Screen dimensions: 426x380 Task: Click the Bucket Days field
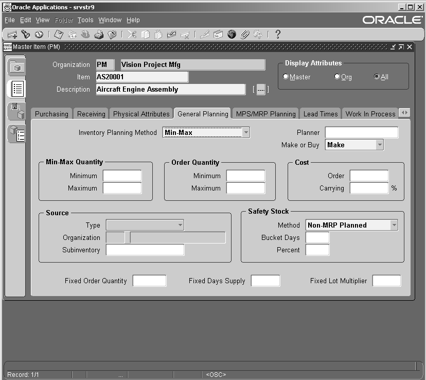pos(317,237)
